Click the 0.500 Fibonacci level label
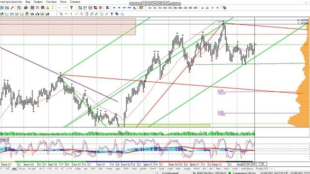This screenshot has width=310, height=174. pos(220,112)
